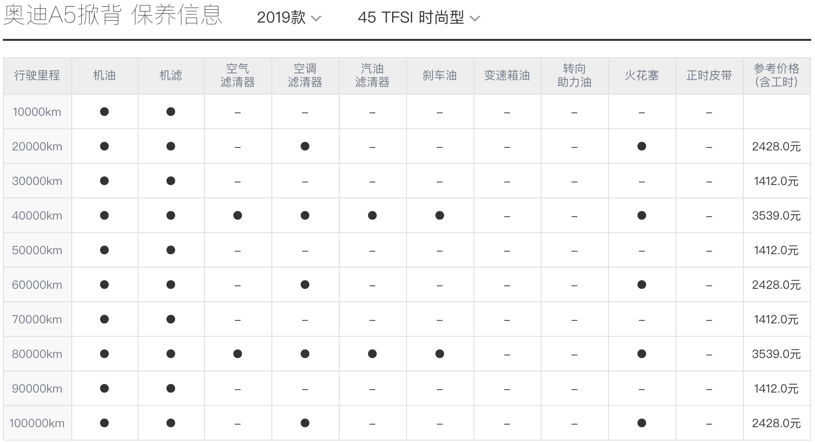Click the 90000km mileage row label
815x443 pixels.
click(37, 389)
